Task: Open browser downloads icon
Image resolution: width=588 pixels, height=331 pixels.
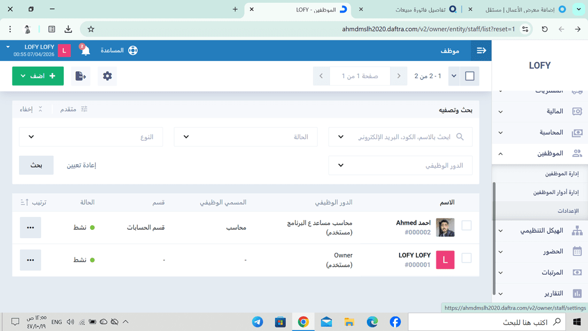Action: (68, 29)
